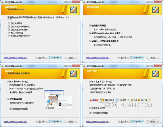This screenshot has width=163, height=127.
Task: Open the arrow next to 搜索 in the Baidu toolbar
Action: pyautogui.click(x=128, y=100)
